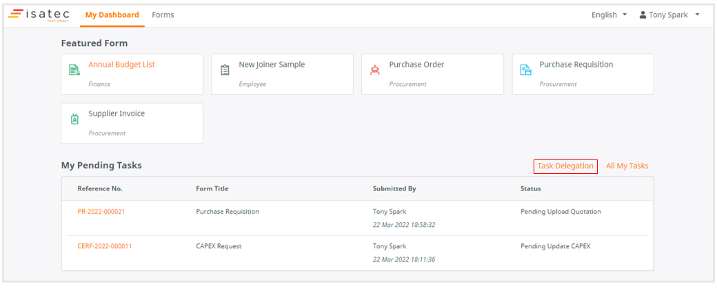Screen dimensions: 717x288
Task: Click the New Joiner Sample clipboard icon
Action: (x=225, y=70)
